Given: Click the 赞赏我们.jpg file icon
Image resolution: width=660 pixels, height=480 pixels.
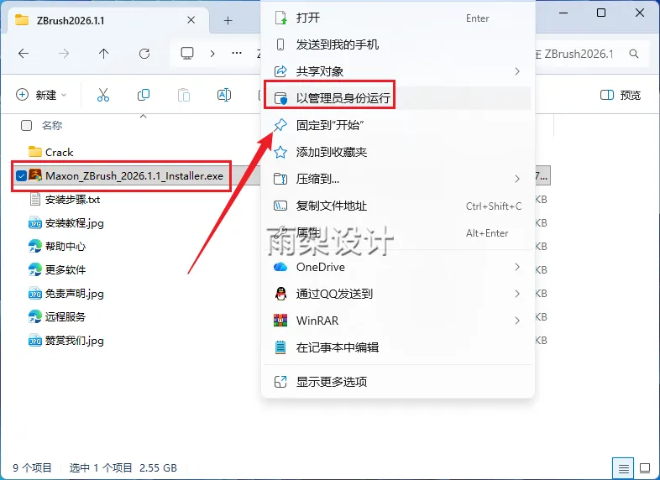Looking at the screenshot, I should coord(35,341).
